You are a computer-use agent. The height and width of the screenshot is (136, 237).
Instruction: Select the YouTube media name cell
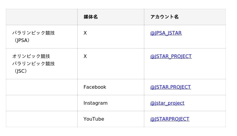[x=94, y=119]
